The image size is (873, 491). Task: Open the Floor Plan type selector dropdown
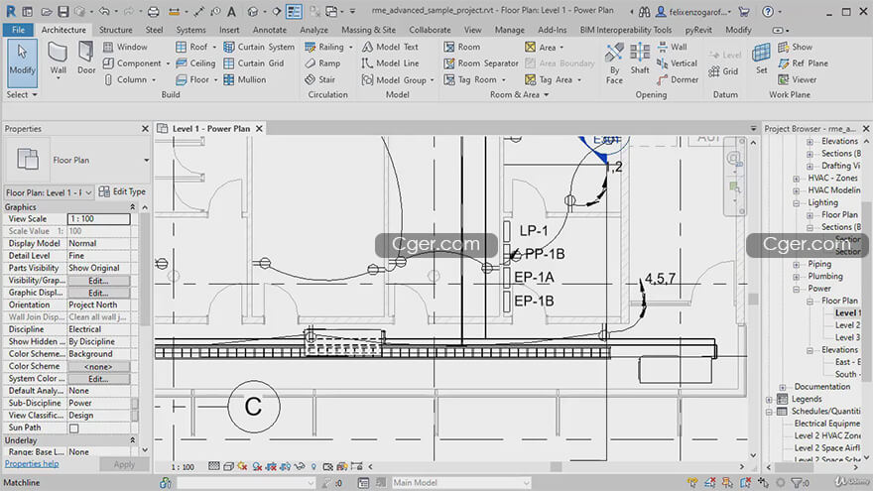146,161
